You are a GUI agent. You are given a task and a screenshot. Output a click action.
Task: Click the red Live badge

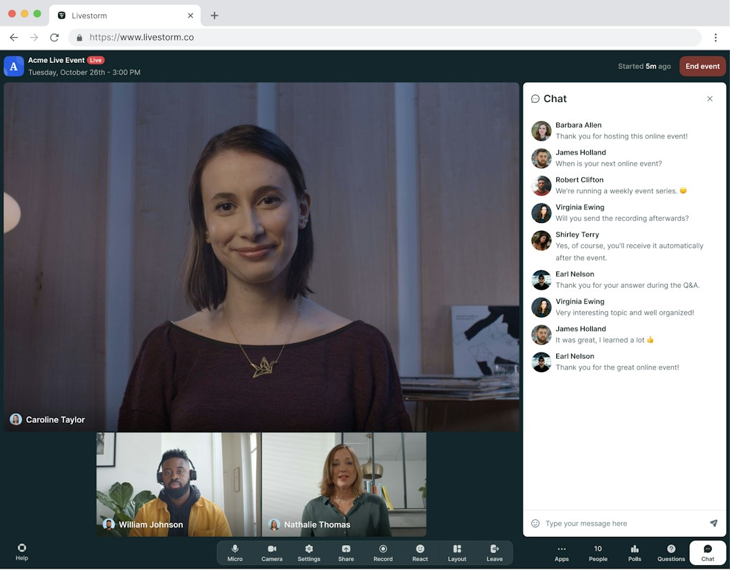tap(96, 60)
